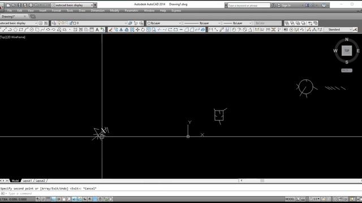
Task: Select the Offset modify tool
Action: click(127, 30)
